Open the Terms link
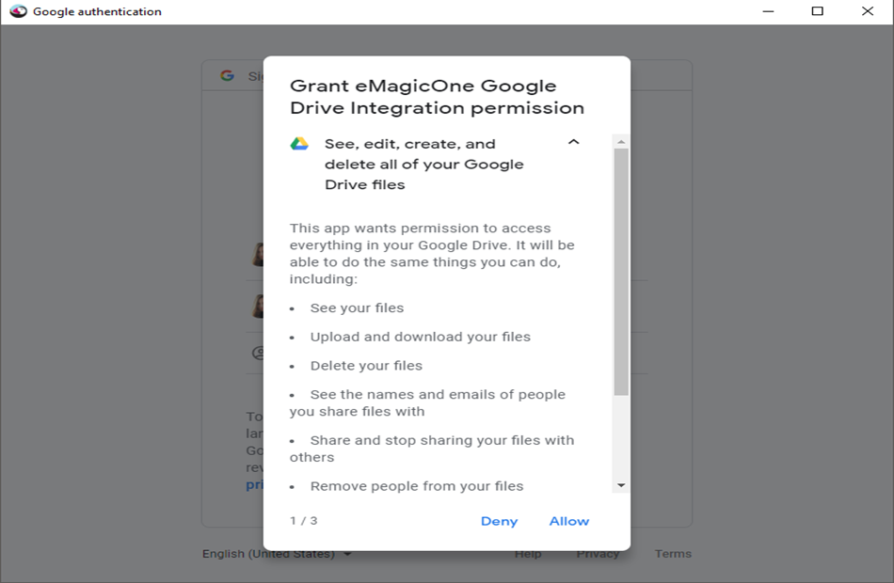This screenshot has width=894, height=583. [673, 553]
